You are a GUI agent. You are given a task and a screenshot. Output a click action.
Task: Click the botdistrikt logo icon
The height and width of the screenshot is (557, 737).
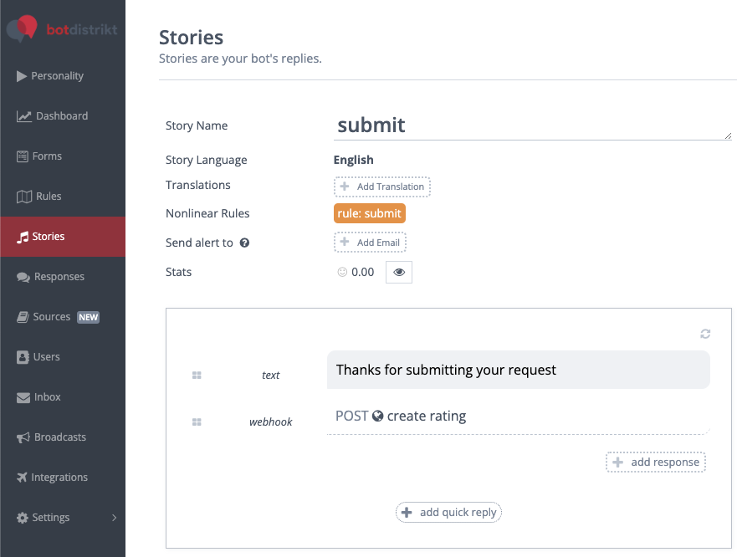(23, 28)
